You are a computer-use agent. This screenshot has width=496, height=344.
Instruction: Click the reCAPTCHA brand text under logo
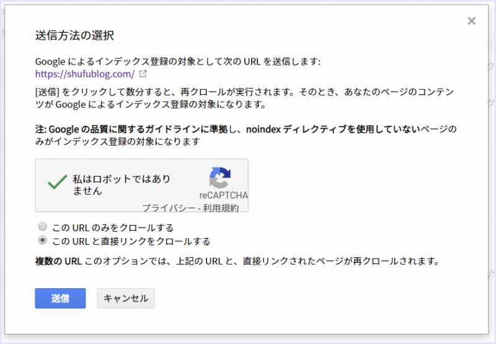(x=223, y=195)
